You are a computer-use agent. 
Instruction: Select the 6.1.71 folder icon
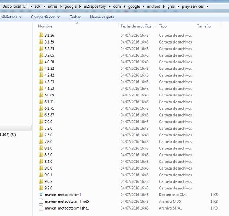tap(41, 108)
